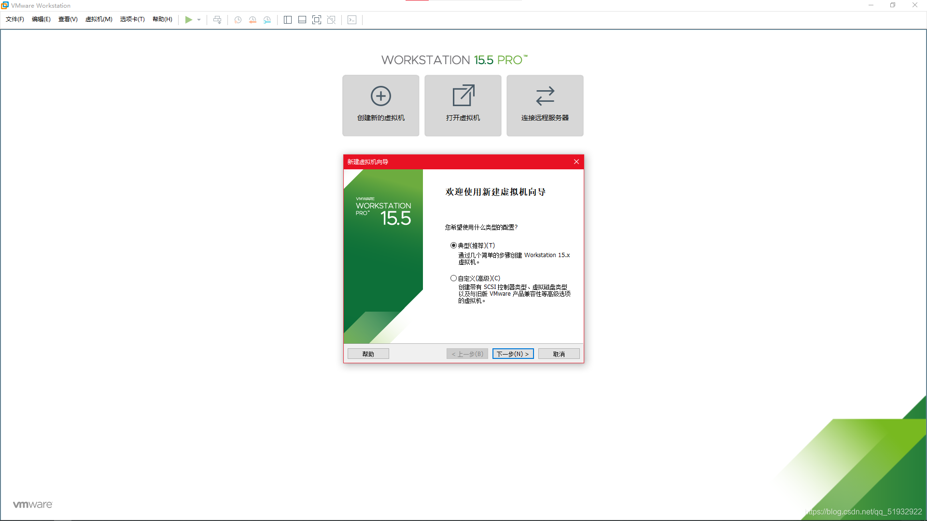Select the 典型(推荐) configuration radio button
Viewport: 927px width, 521px height.
(453, 245)
